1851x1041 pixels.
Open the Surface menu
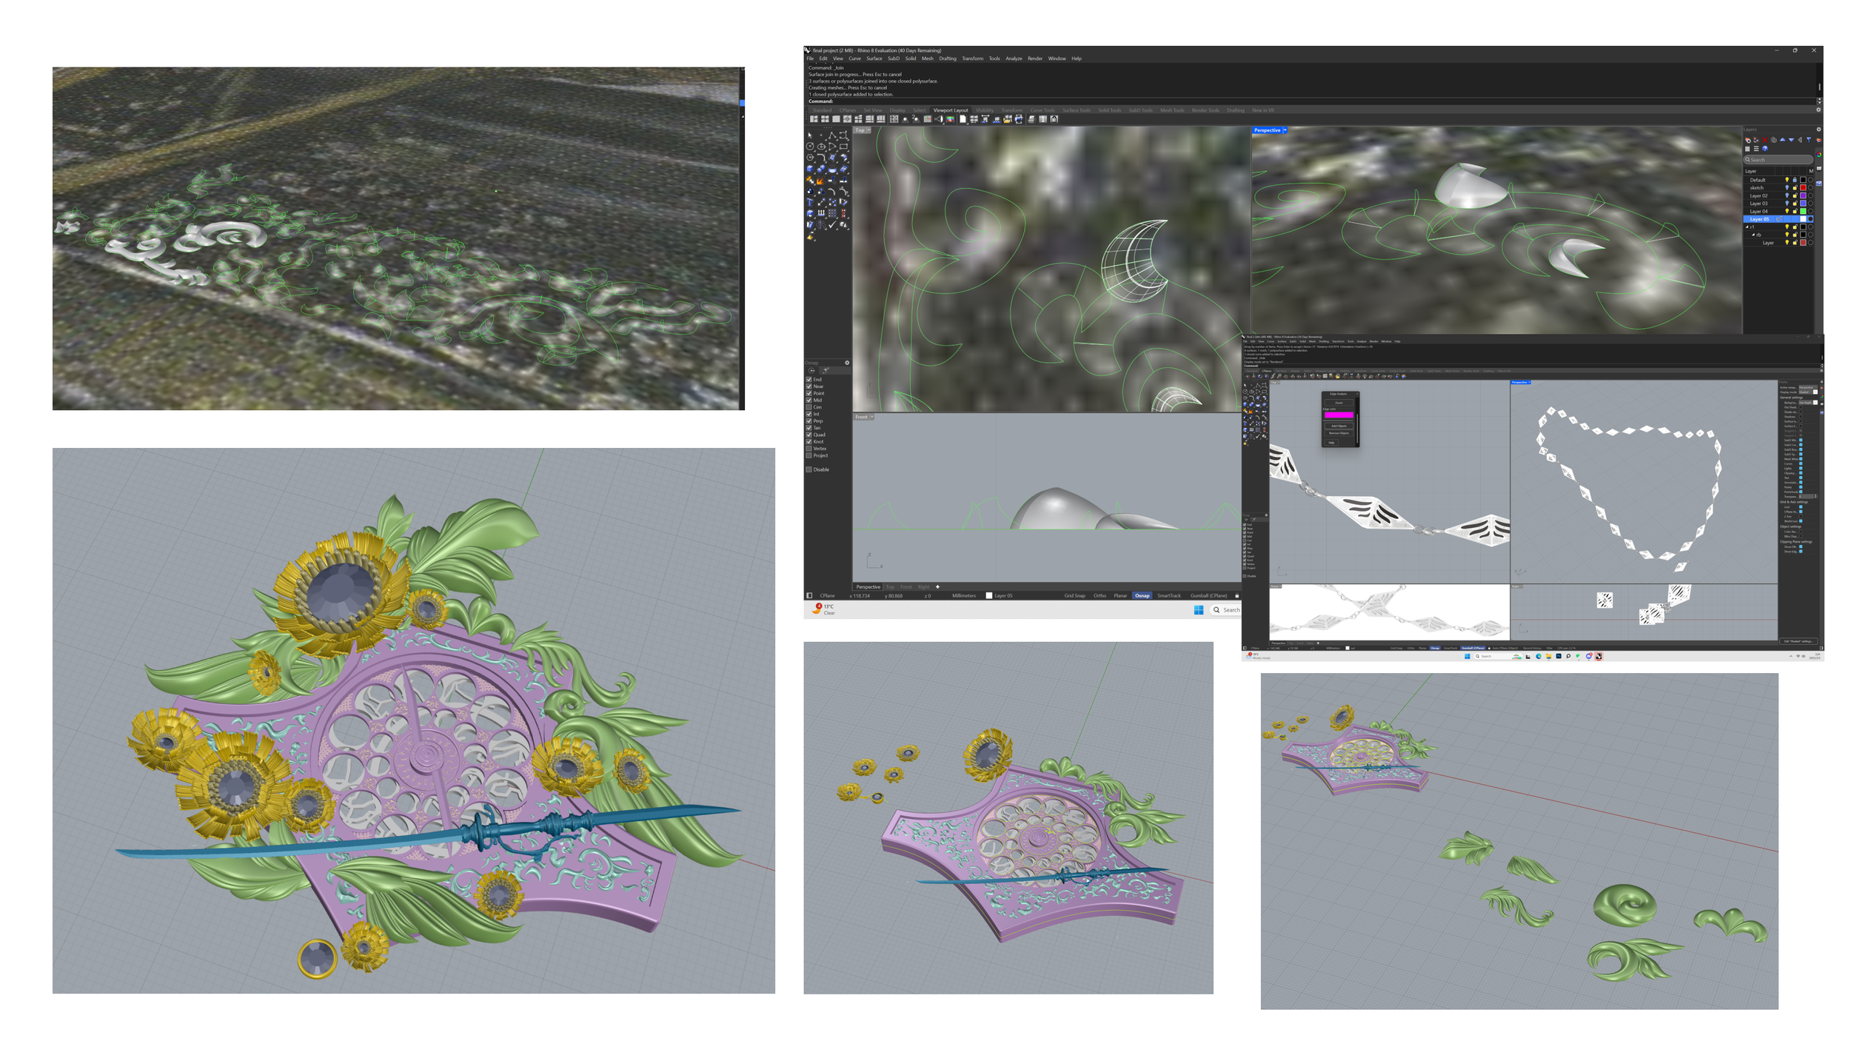(874, 58)
